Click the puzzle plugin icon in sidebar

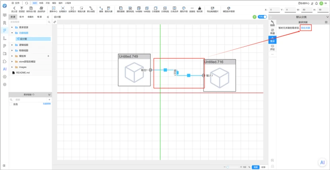tap(5, 61)
